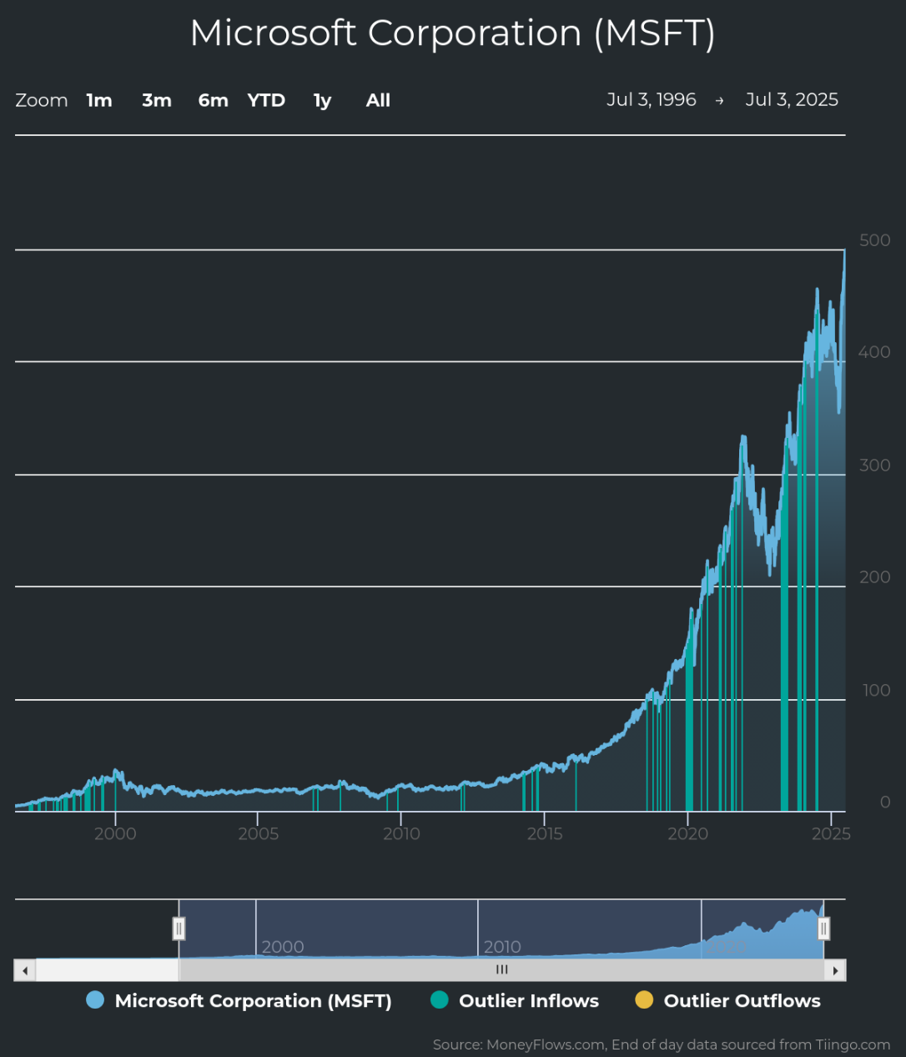Click the yellow Outlier Outflows legend marker

[644, 1000]
